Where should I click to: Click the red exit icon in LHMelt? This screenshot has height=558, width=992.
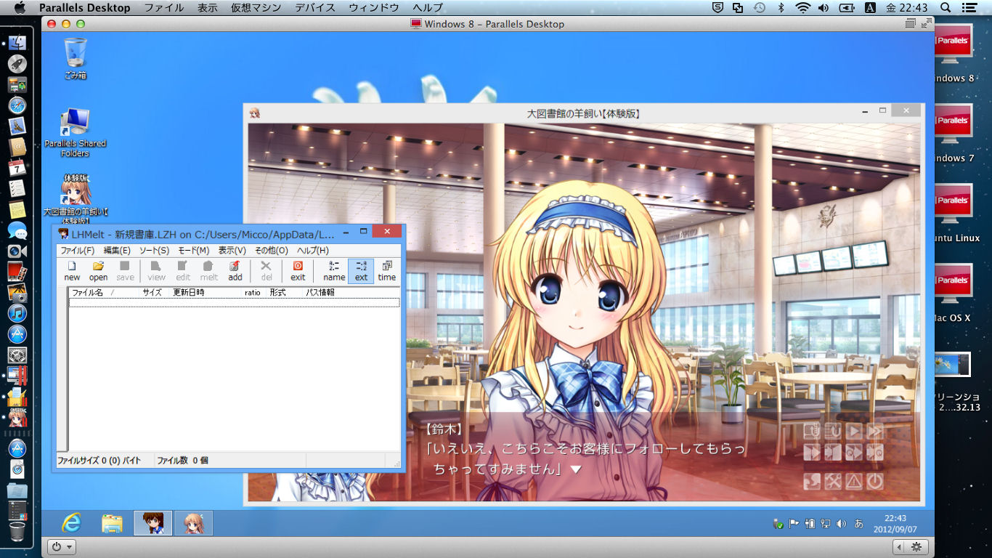pos(298,270)
